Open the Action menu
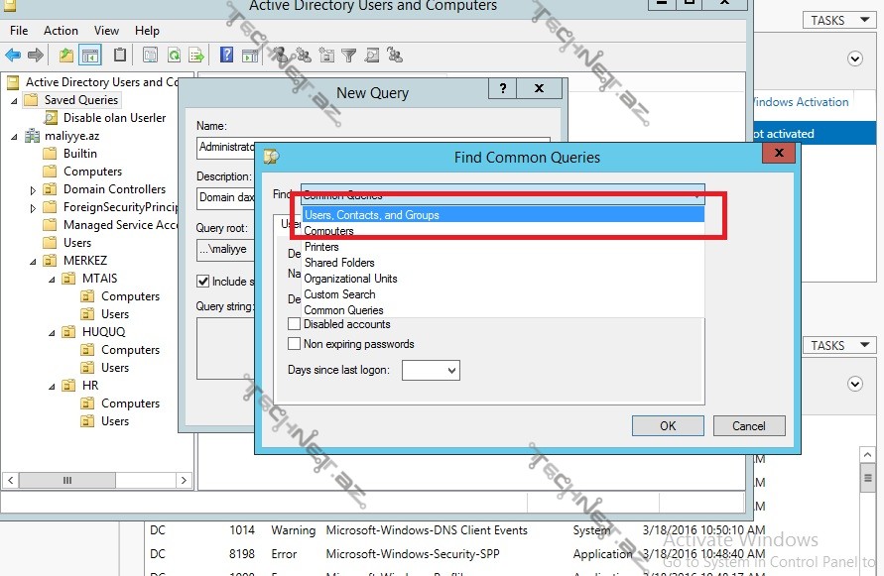Viewport: 884px width, 576px height. [61, 31]
